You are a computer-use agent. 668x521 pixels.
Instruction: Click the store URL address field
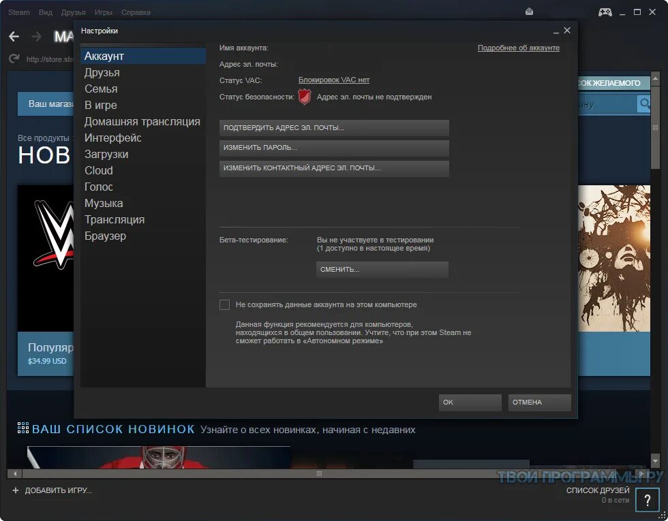coord(49,59)
